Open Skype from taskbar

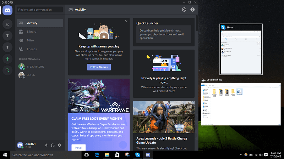pyautogui.click(x=138, y=155)
